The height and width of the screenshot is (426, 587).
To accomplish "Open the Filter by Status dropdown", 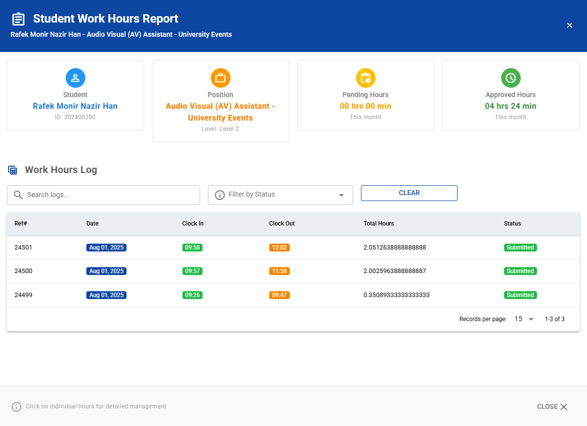I will [x=280, y=195].
